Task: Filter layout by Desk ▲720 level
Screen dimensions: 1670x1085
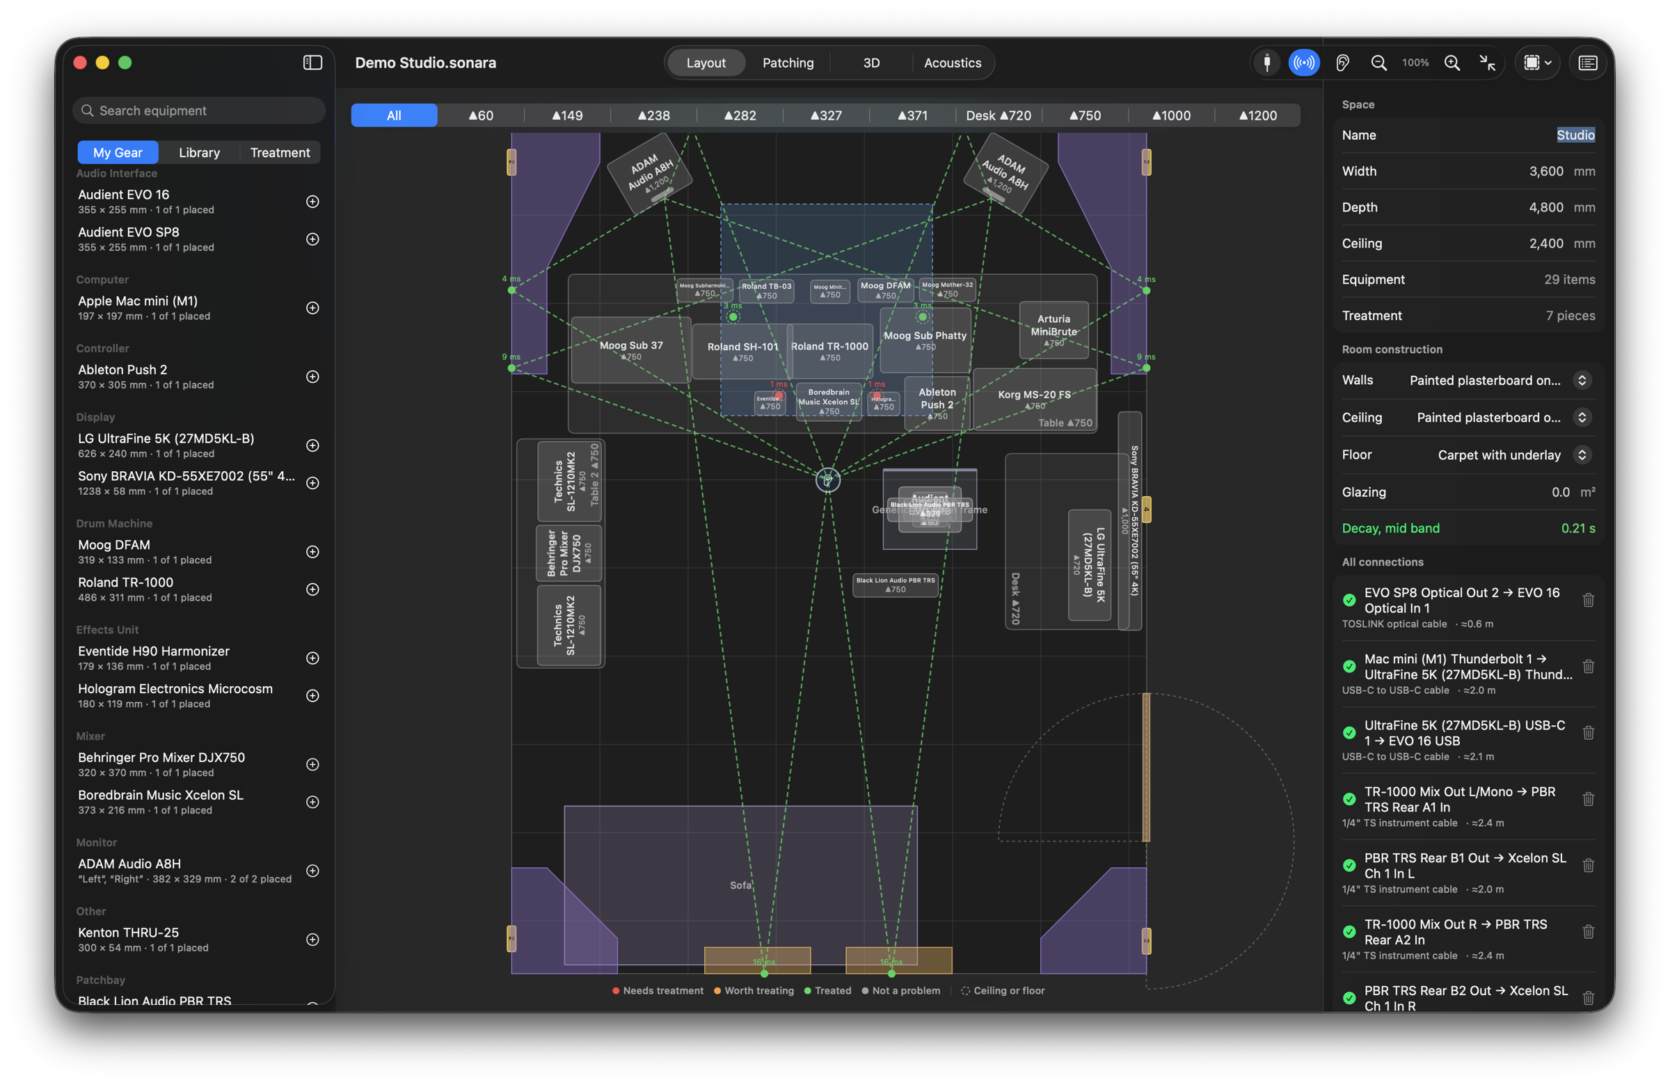Action: (999, 115)
